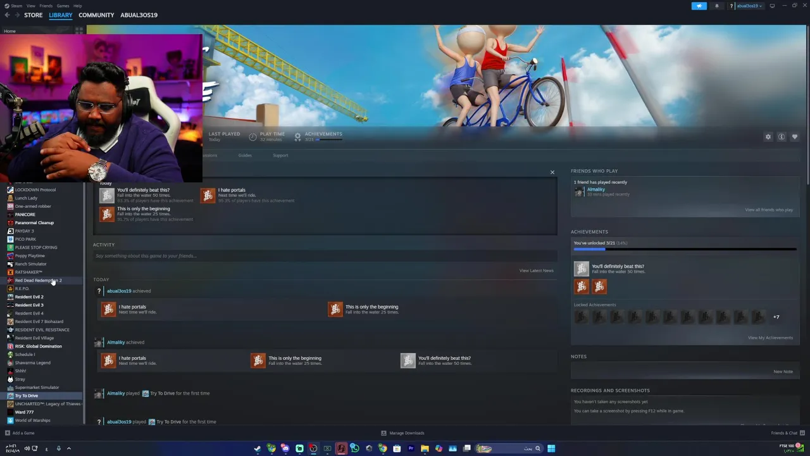Open View Latest News link
This screenshot has height=456, width=810.
click(x=536, y=271)
